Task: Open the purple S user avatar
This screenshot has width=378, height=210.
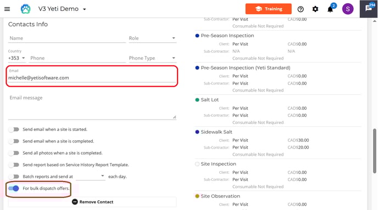Action: pyautogui.click(x=348, y=9)
